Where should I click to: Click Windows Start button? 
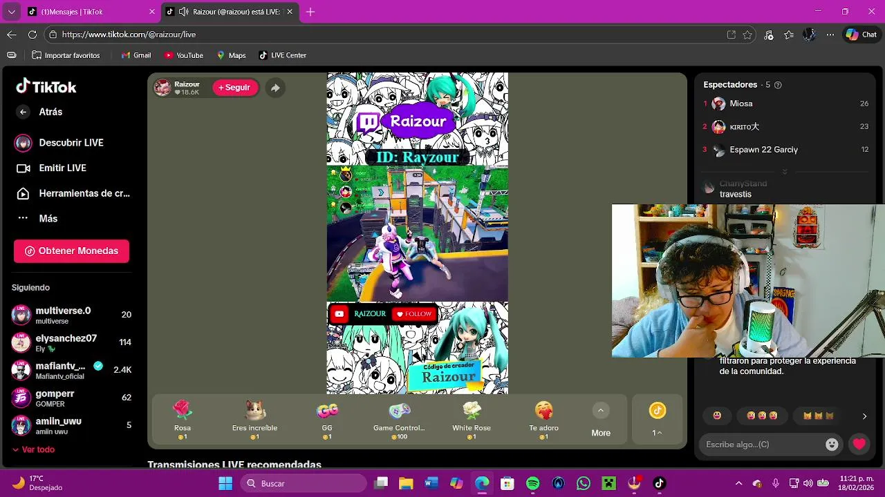(x=225, y=483)
